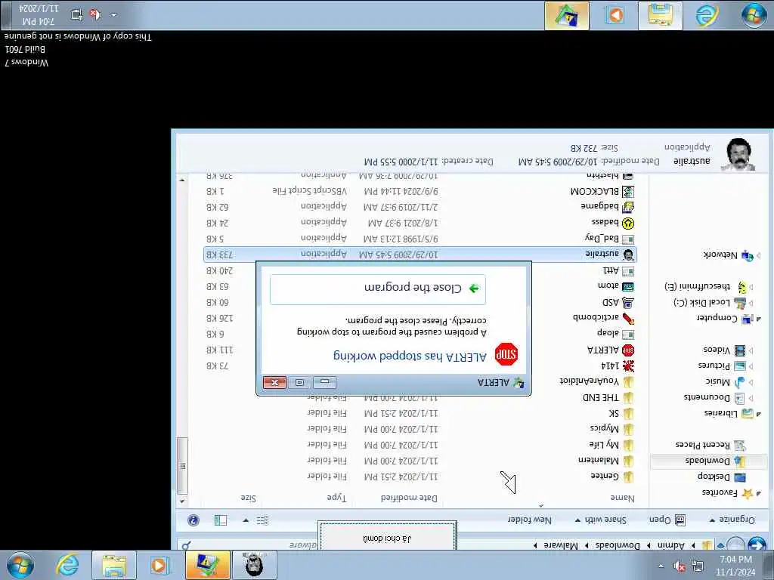Click the network icon in upright system tray
This screenshot has height=580, width=774.
698,566
